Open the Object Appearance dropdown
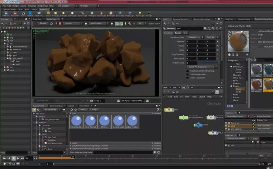The height and width of the screenshot is (169, 273). [x=238, y=116]
